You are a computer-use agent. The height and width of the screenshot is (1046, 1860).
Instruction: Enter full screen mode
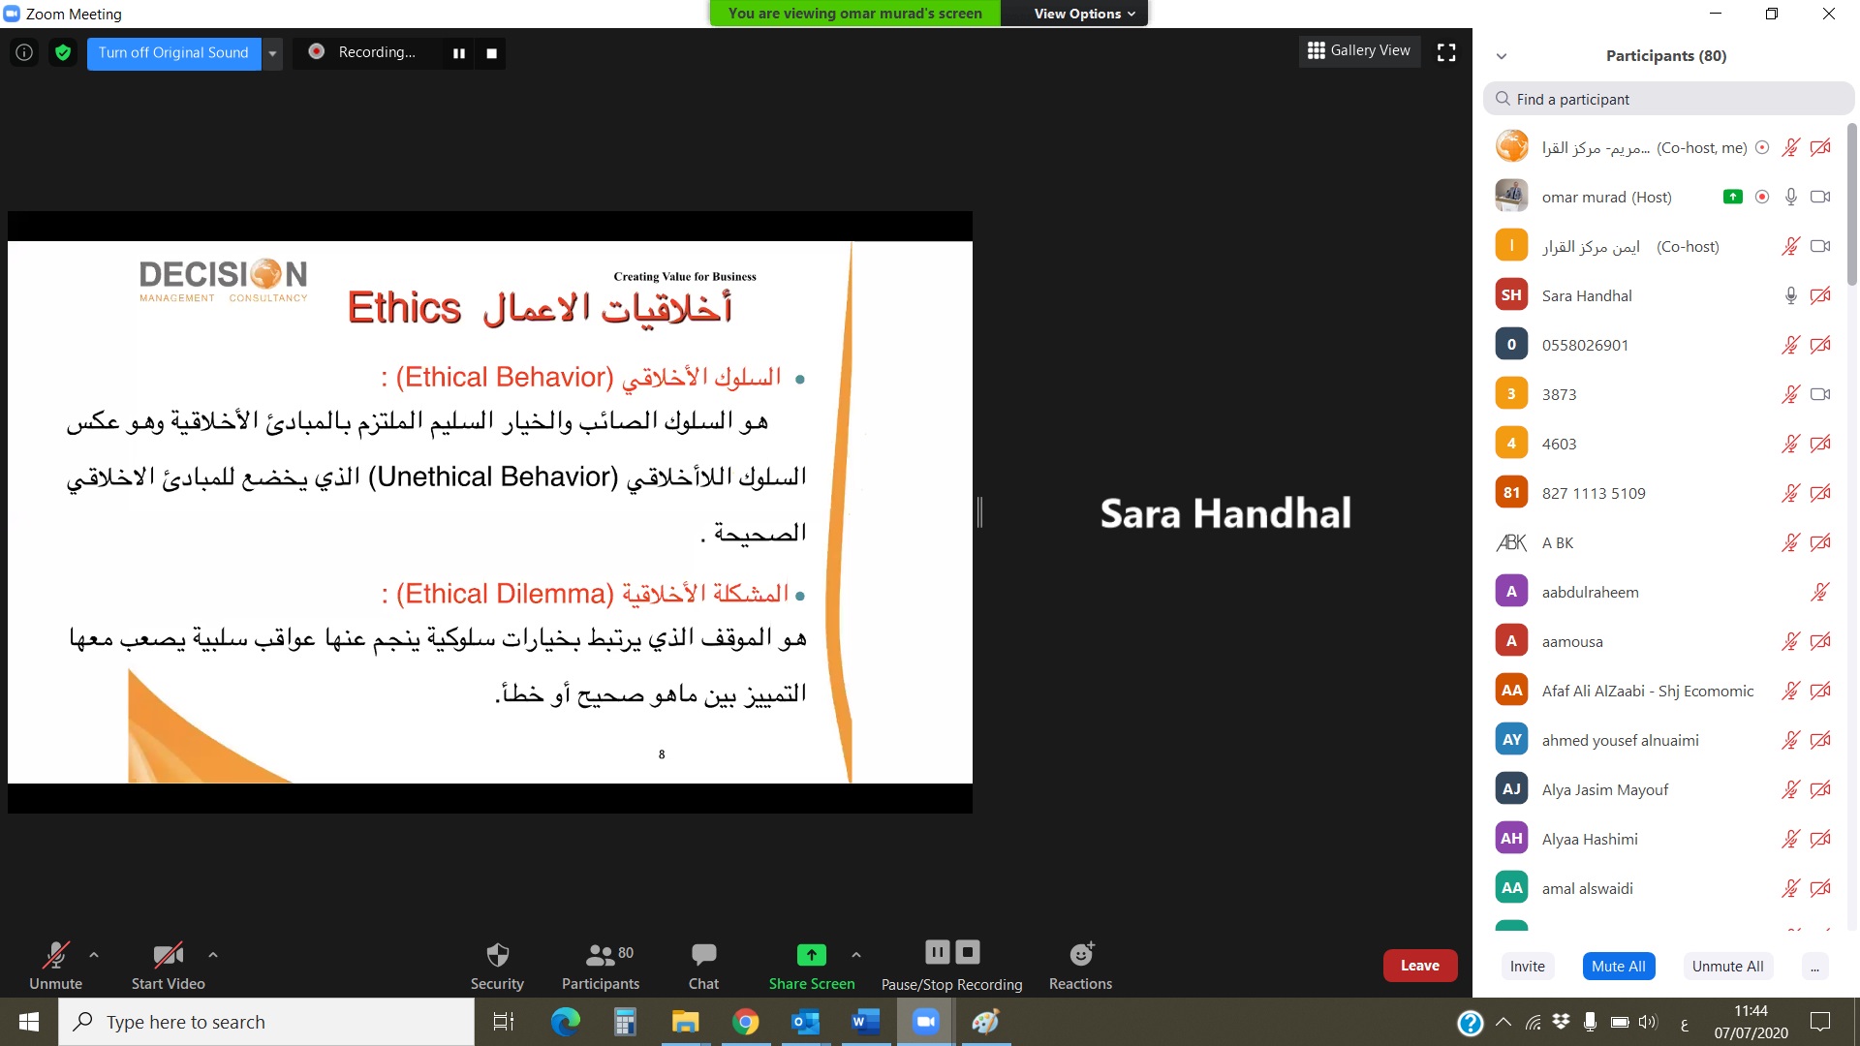pos(1446,52)
